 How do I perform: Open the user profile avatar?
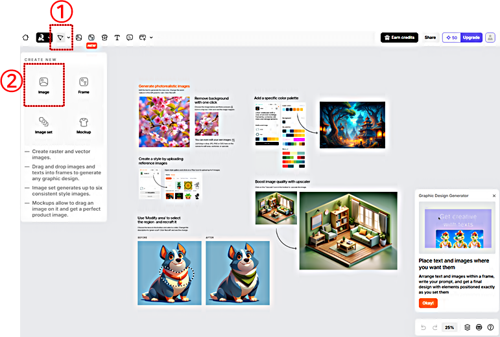pos(490,38)
